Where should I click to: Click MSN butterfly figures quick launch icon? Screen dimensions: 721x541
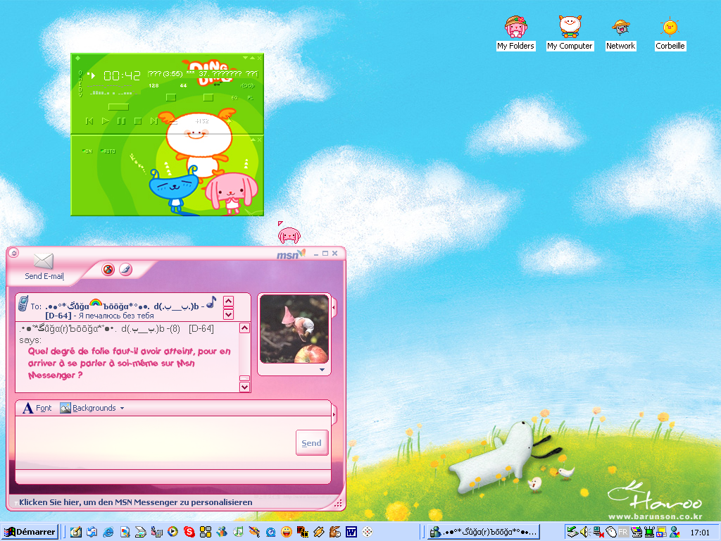[222, 532]
